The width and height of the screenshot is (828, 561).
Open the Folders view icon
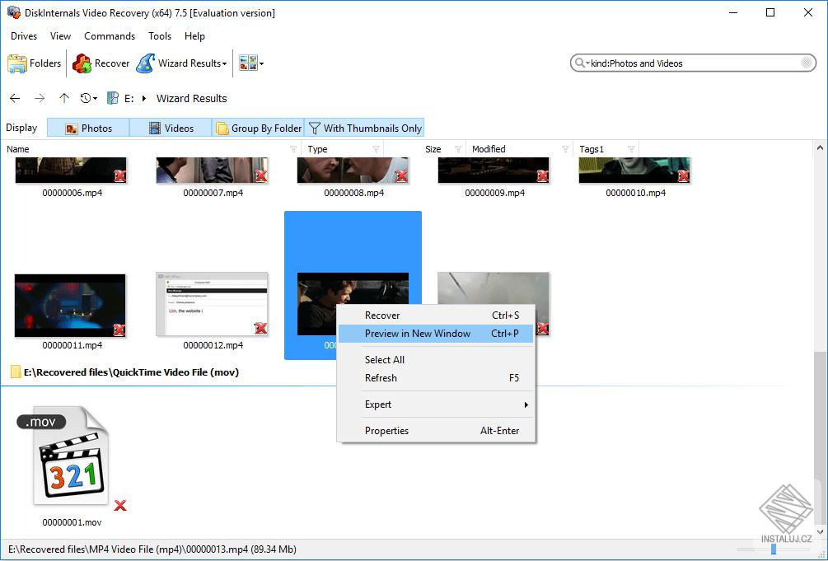pos(18,63)
